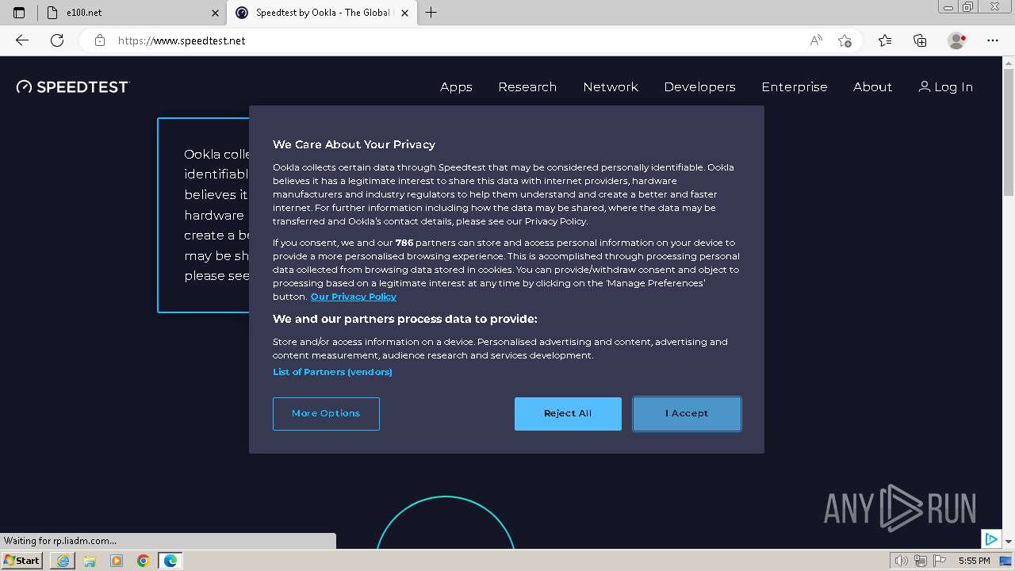Open the tab actions menu icon

[x=19, y=13]
